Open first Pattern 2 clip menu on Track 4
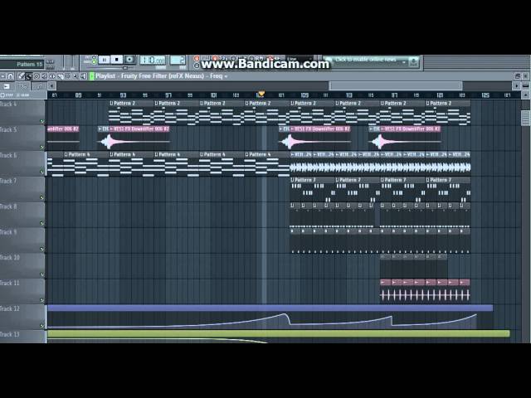Screen dimensions: 531x398 (x=111, y=103)
